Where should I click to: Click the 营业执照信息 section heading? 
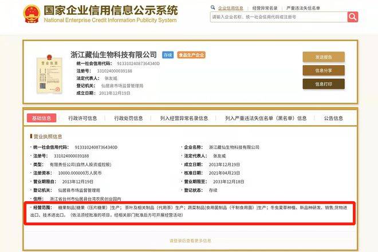click(48, 137)
